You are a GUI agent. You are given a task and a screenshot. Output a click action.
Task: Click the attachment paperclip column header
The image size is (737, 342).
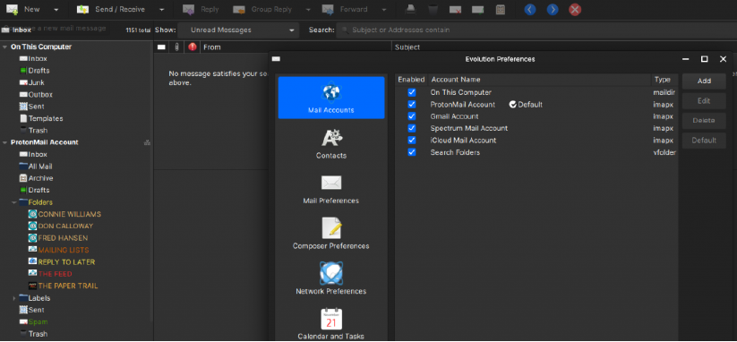(x=176, y=47)
